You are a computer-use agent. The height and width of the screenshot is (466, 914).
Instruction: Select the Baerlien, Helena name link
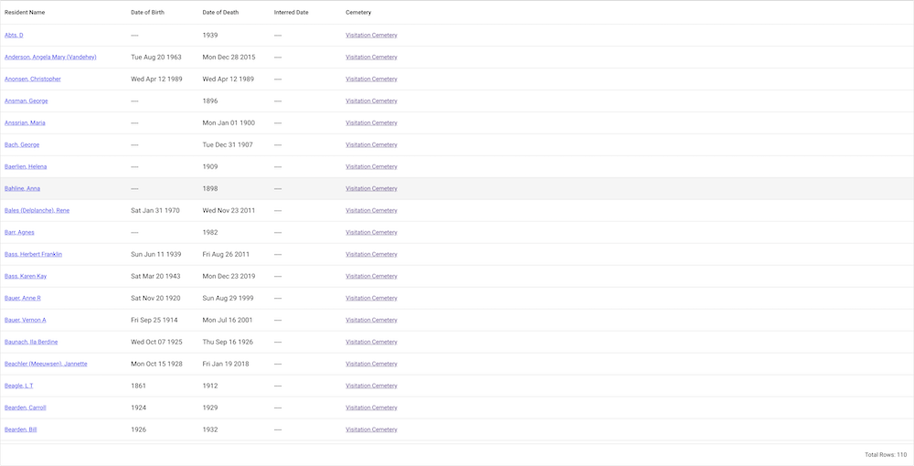point(26,166)
